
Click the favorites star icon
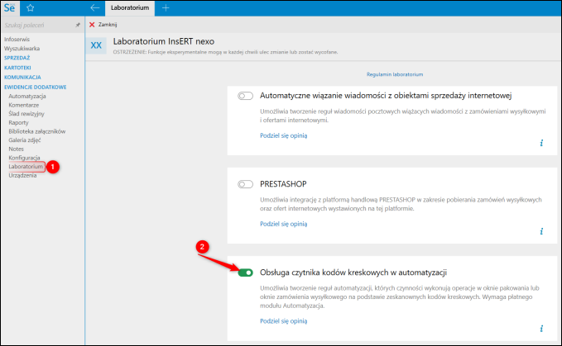click(31, 8)
